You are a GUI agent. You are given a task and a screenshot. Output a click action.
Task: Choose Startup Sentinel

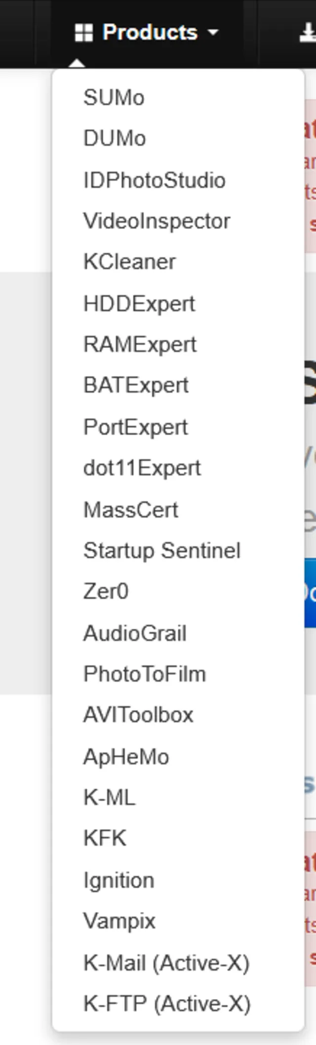162,551
